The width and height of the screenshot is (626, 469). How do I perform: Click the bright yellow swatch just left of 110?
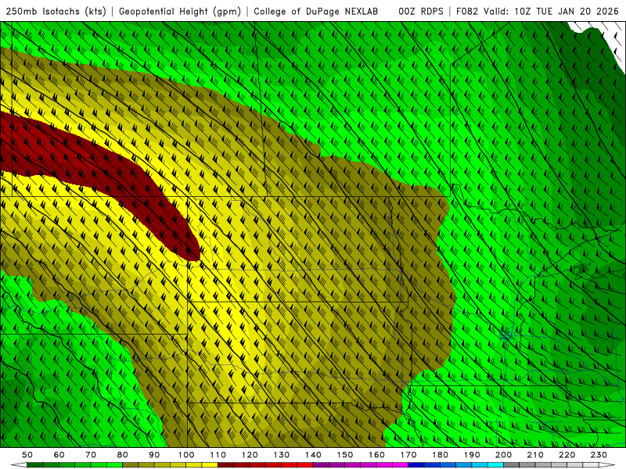(x=210, y=465)
